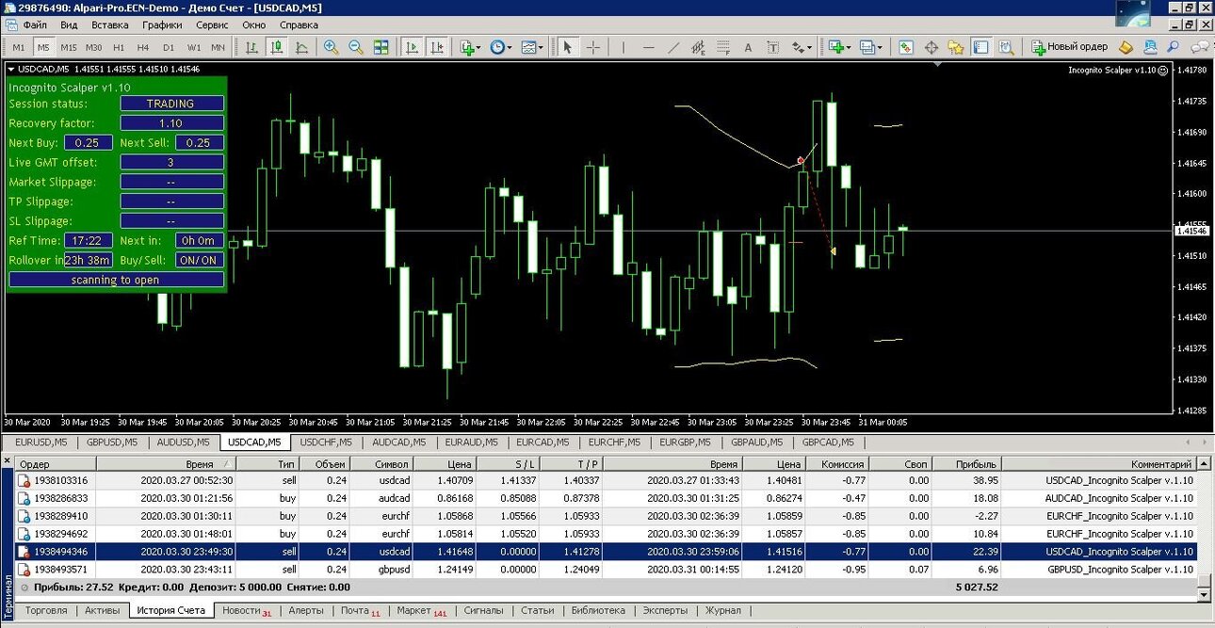
Task: Open the Вставка menu
Action: point(110,24)
